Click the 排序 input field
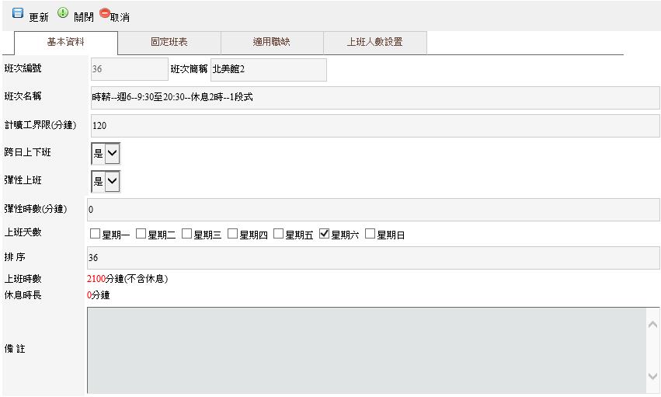The image size is (661, 397). point(374,258)
